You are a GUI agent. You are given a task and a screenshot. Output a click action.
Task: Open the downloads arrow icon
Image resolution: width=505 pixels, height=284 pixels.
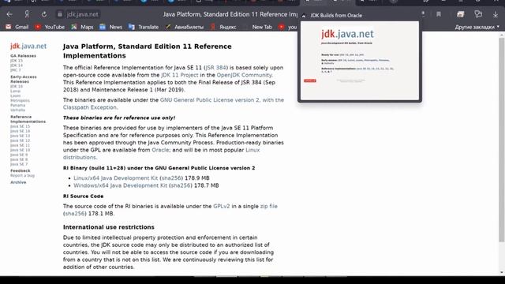[496, 14]
